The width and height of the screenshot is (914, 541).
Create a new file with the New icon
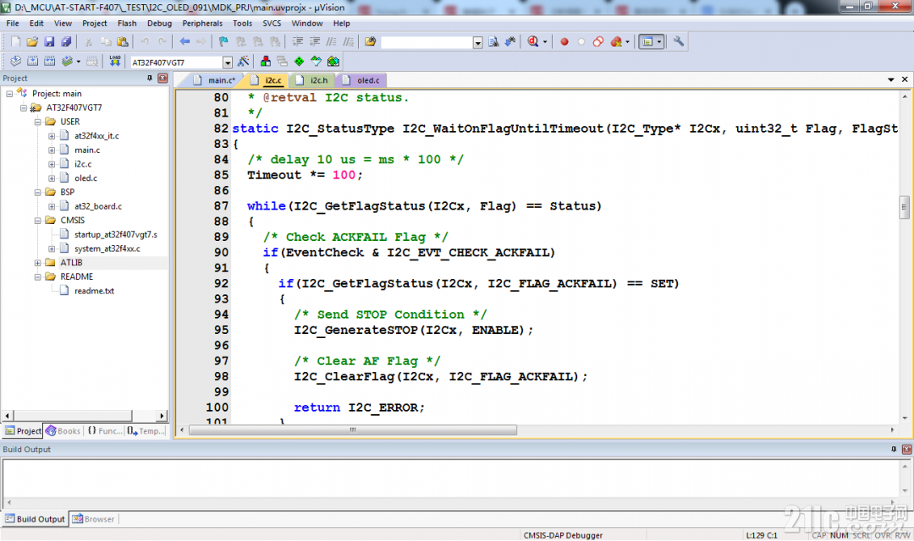(x=16, y=41)
